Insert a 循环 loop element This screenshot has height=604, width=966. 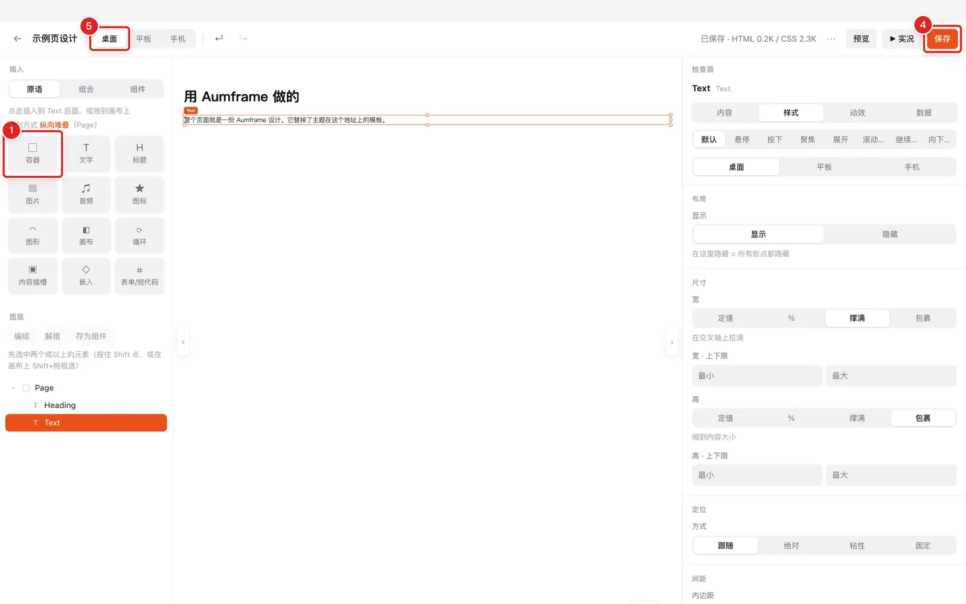[139, 235]
